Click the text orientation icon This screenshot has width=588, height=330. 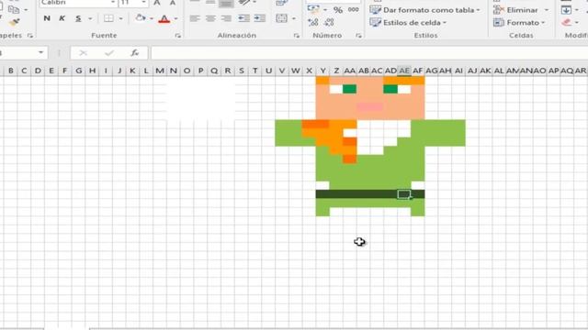[244, 3]
